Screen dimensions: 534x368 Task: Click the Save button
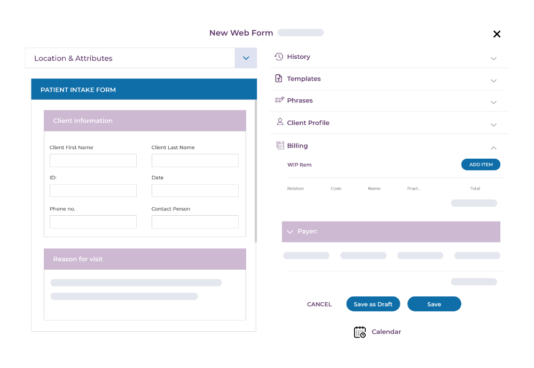[434, 304]
